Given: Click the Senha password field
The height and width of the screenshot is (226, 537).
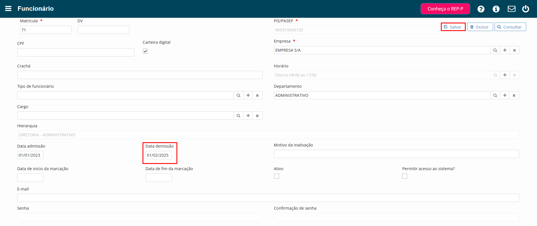Looking at the screenshot, I should coord(140,217).
